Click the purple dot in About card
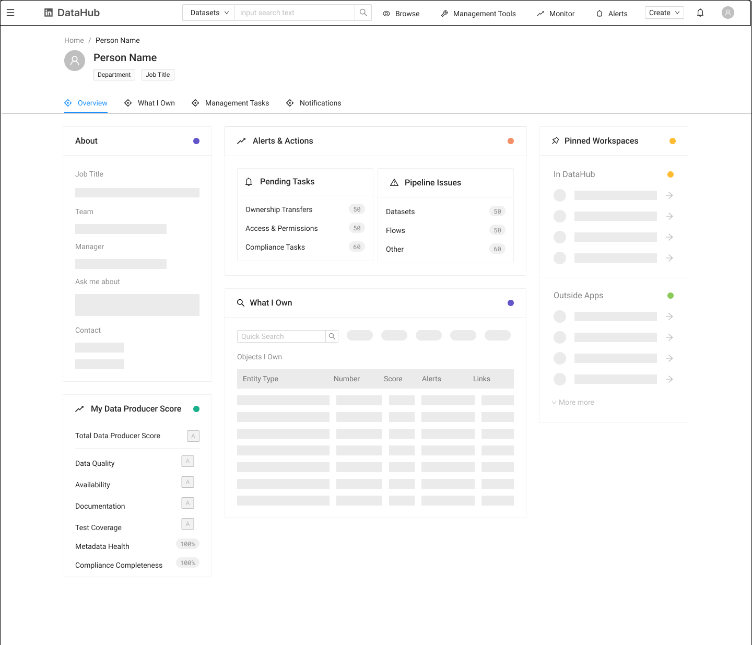The width and height of the screenshot is (752, 645). click(196, 141)
